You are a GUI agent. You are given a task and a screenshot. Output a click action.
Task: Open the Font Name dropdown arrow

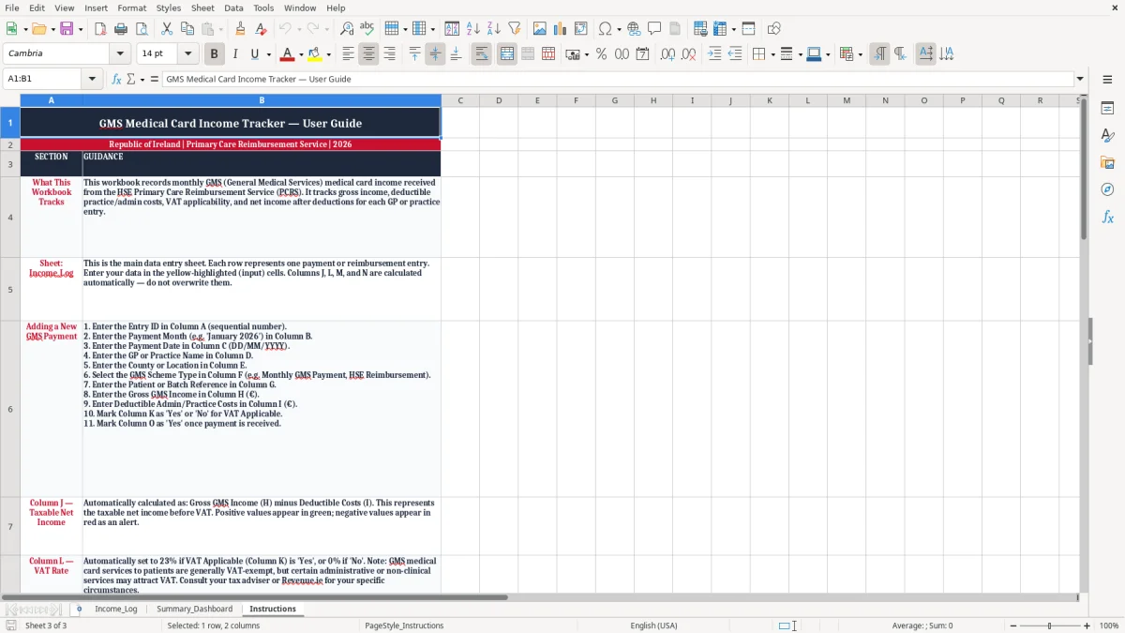(119, 53)
